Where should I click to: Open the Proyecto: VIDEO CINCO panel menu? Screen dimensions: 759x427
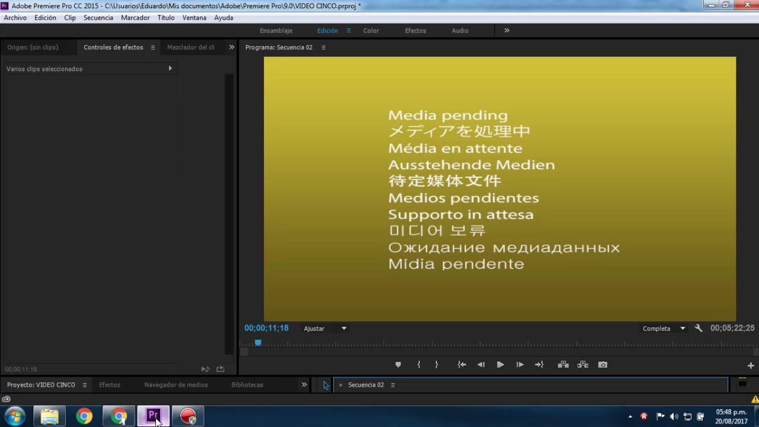coord(84,385)
